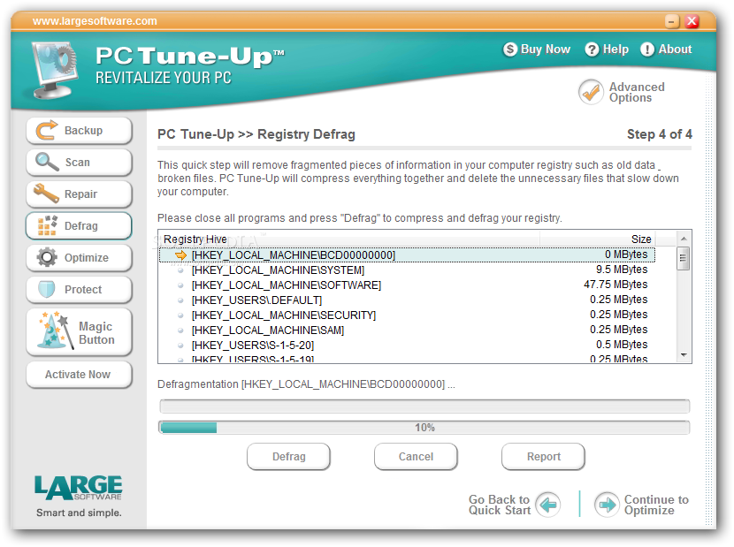The image size is (734, 547).
Task: Switch to the Scan section
Action: click(79, 162)
